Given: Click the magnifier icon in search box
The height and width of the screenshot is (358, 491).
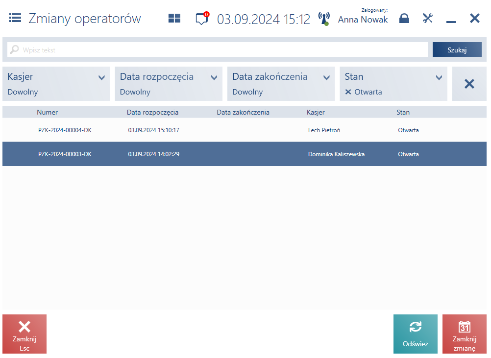Looking at the screenshot, I should (14, 49).
